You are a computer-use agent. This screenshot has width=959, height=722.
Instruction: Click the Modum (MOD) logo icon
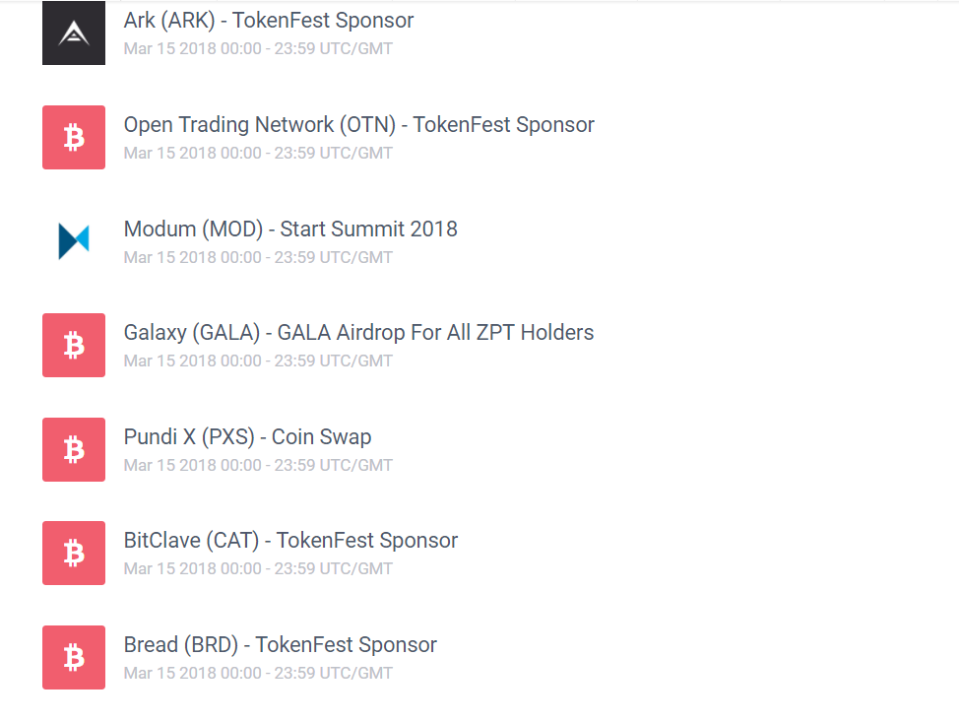click(x=74, y=241)
